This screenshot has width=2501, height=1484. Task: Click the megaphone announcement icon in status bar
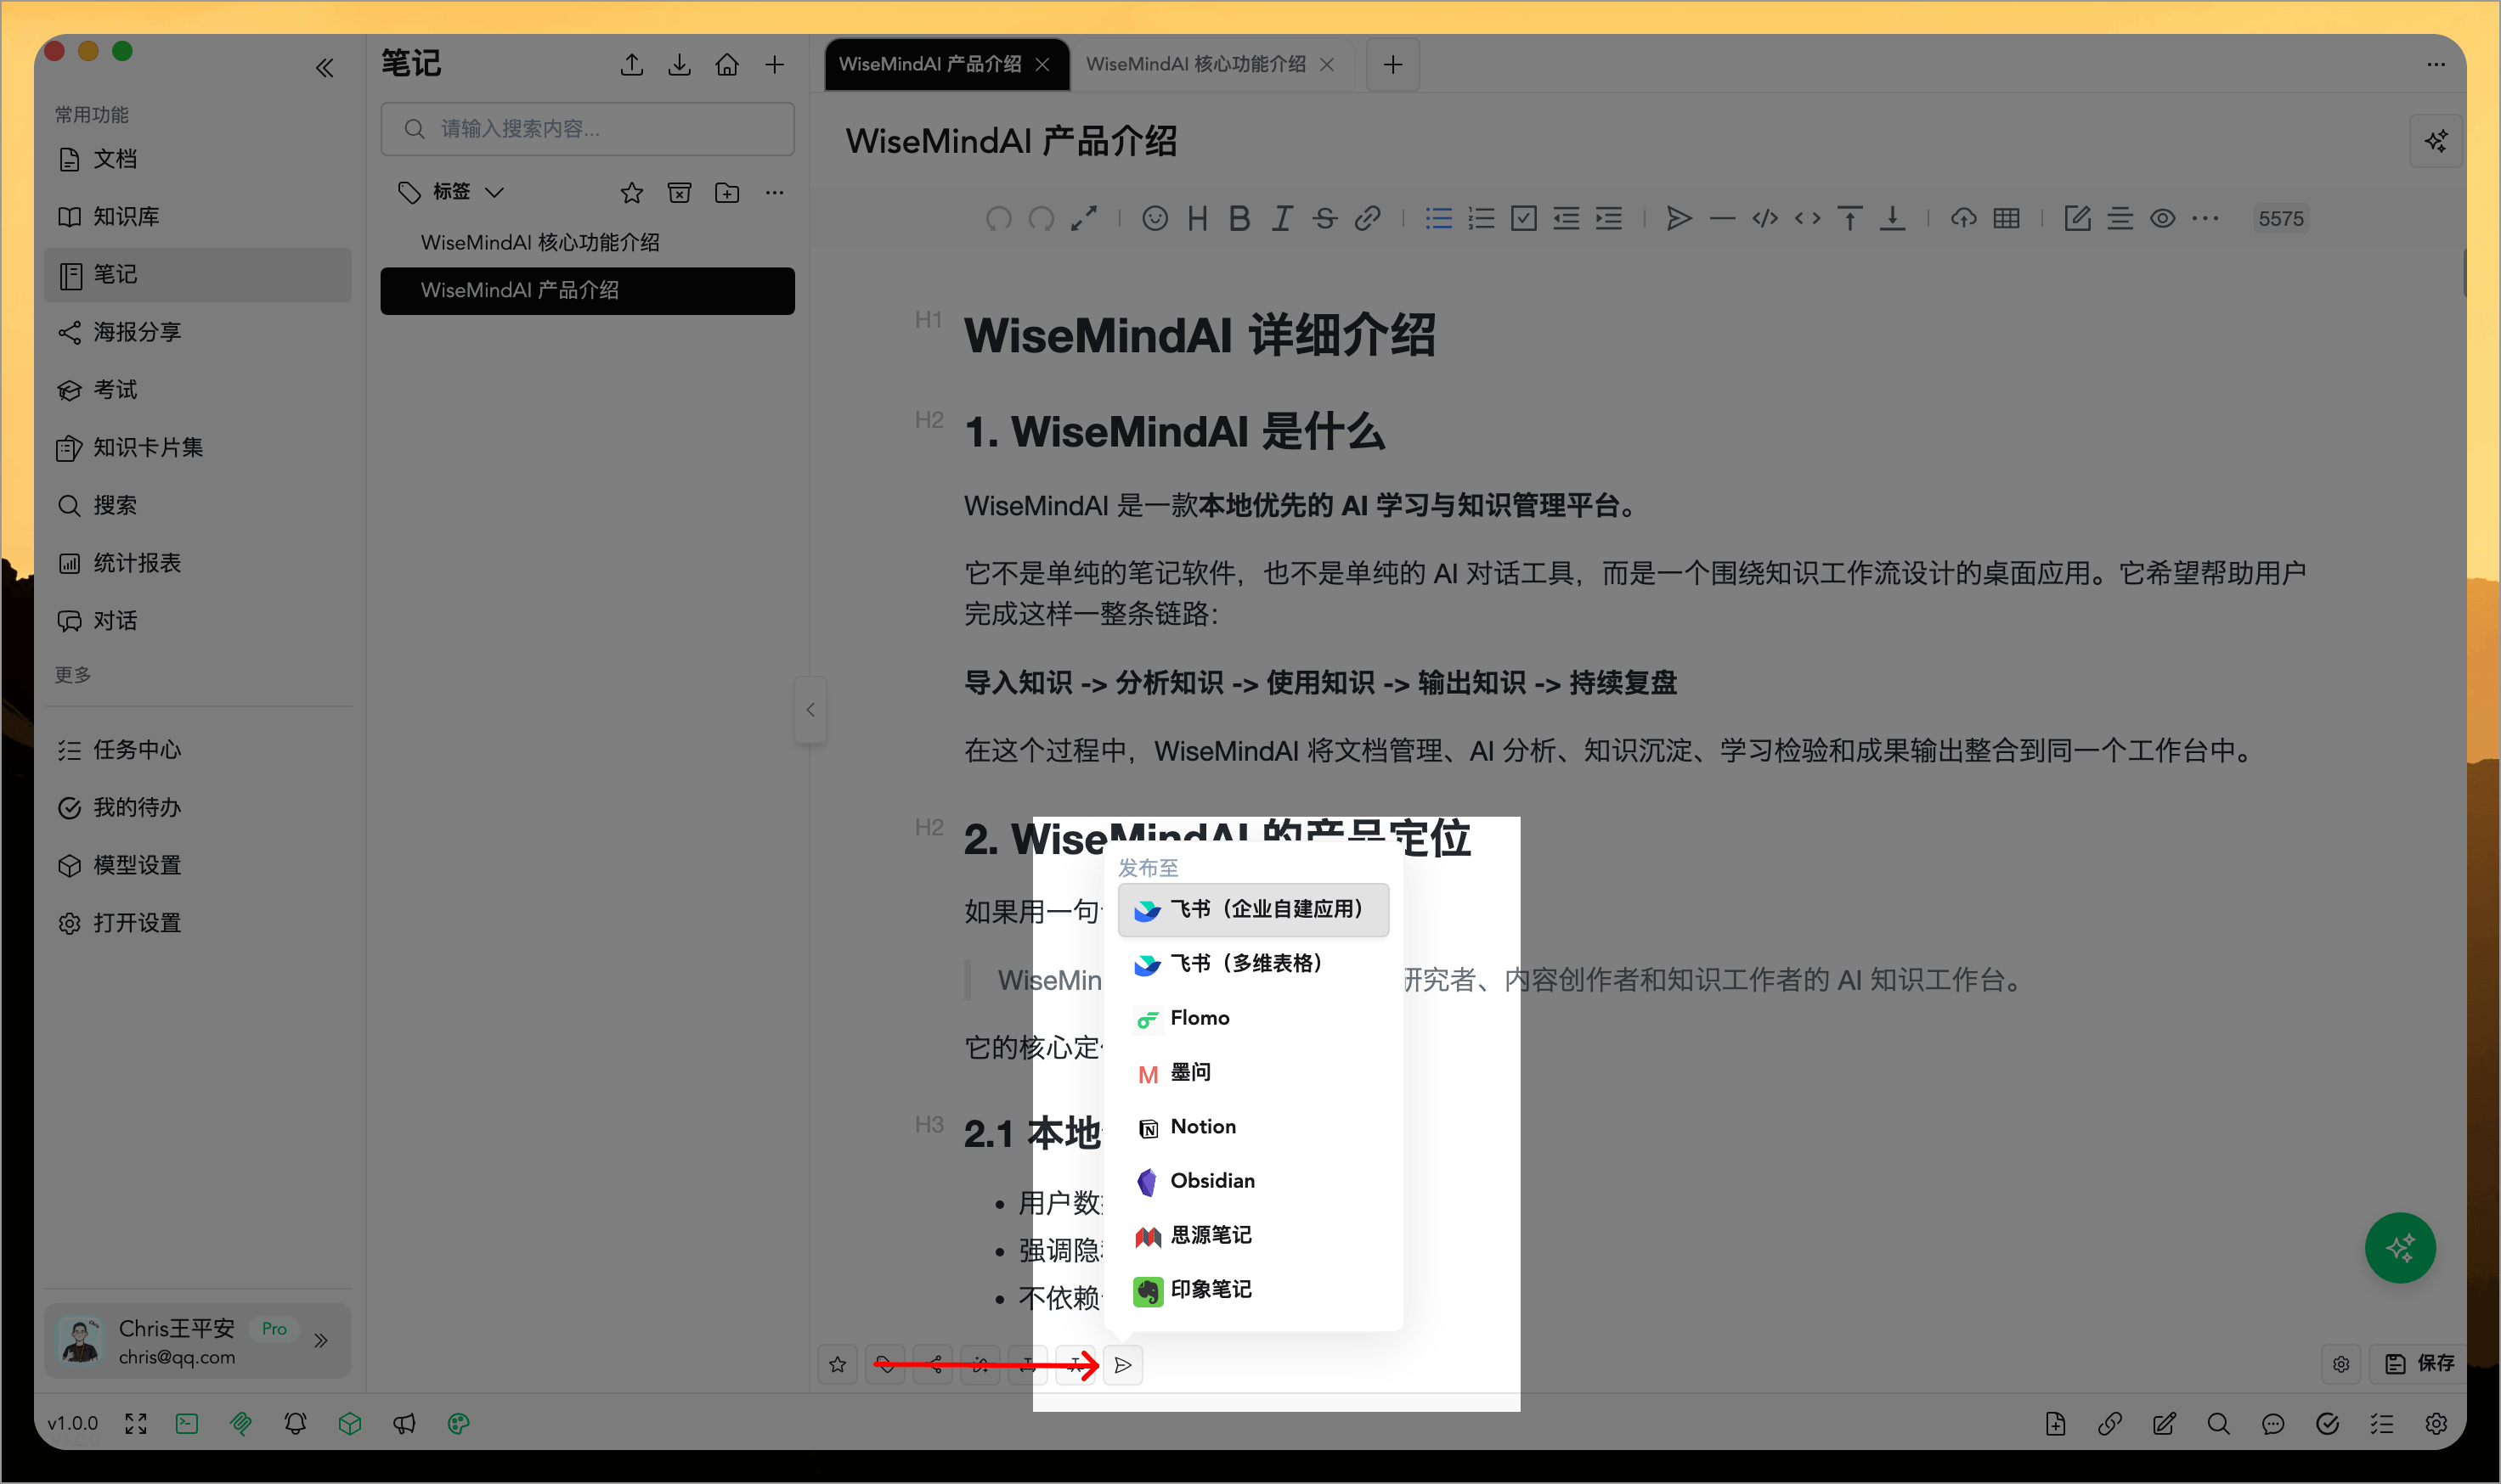405,1423
